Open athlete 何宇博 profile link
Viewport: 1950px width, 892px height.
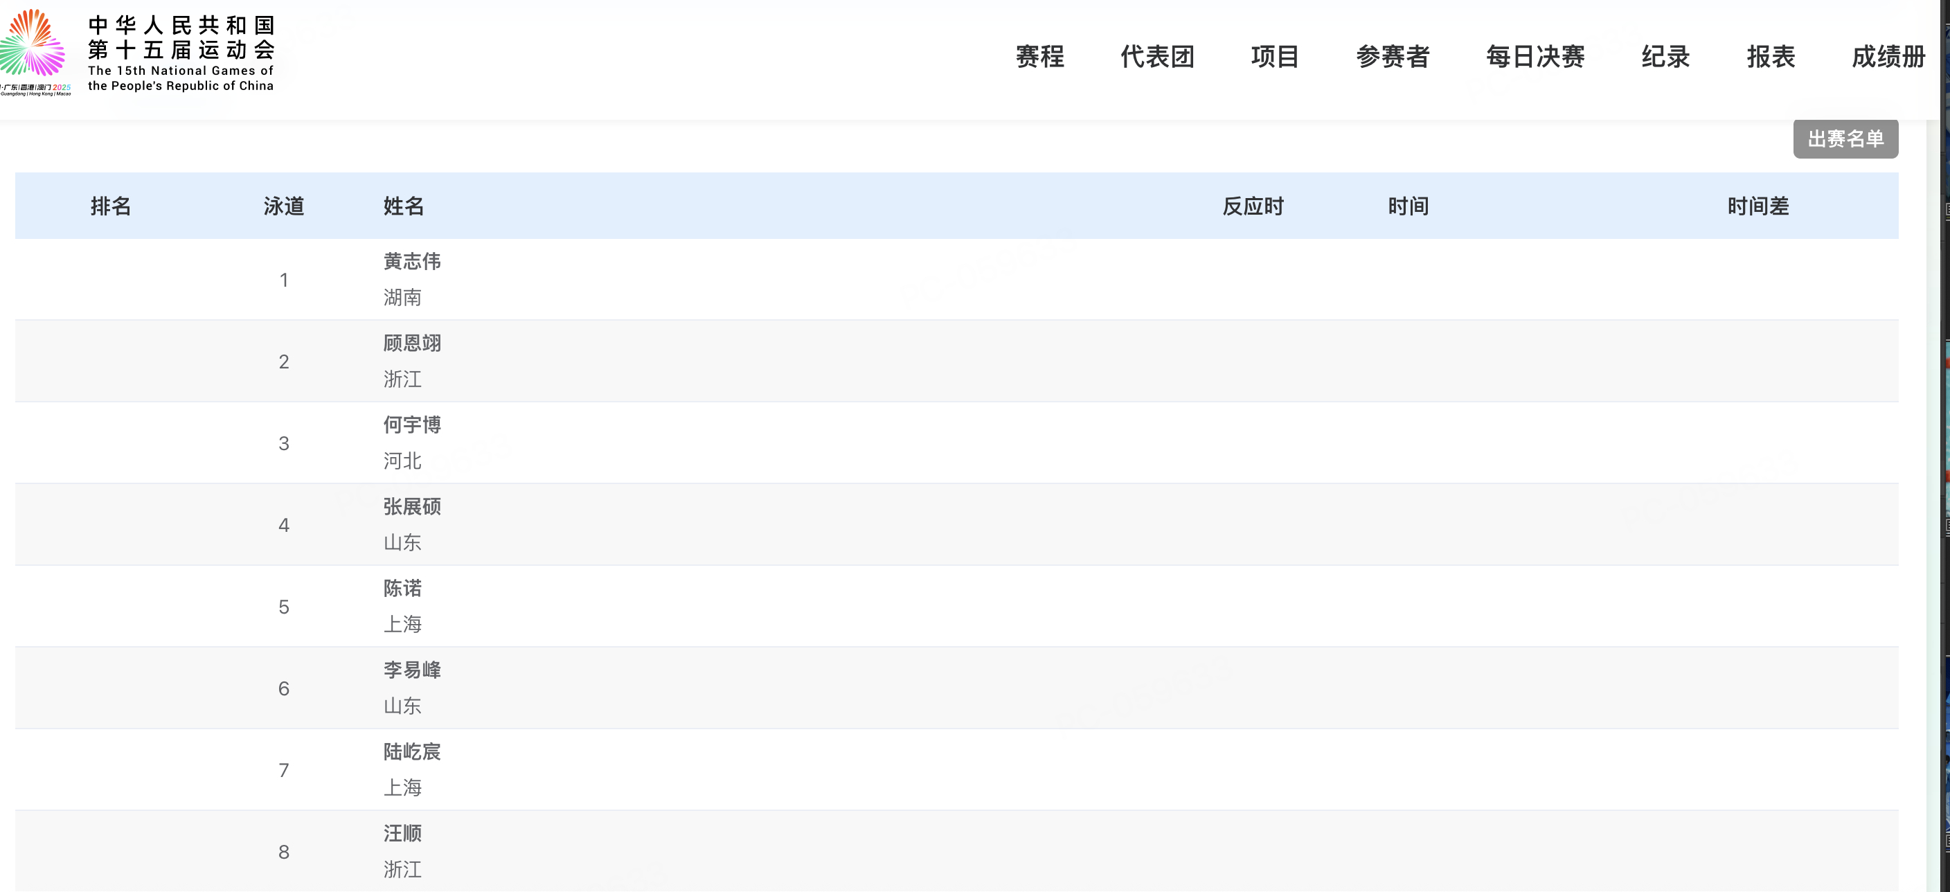click(412, 425)
